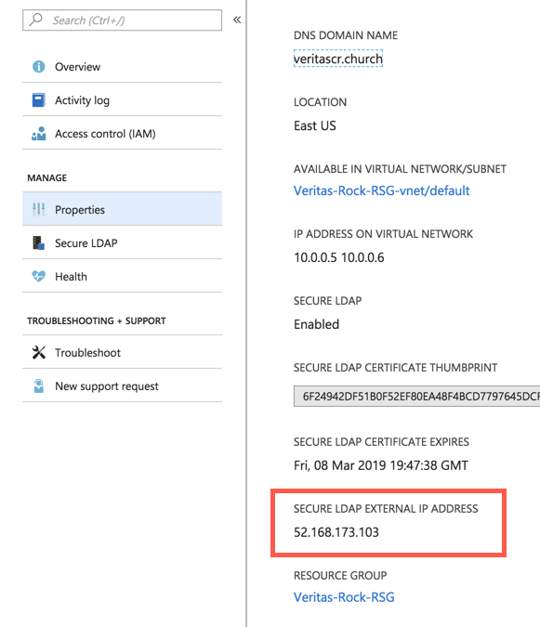540x627 pixels.
Task: Focus the Search (Ctrl+/) field
Action: point(122,20)
